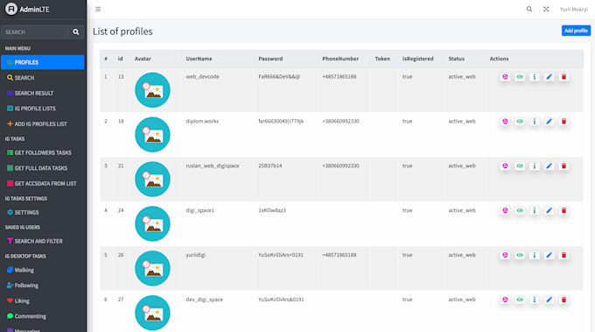Open the Commenting desktop task
This screenshot has width=595, height=332.
[43, 316]
